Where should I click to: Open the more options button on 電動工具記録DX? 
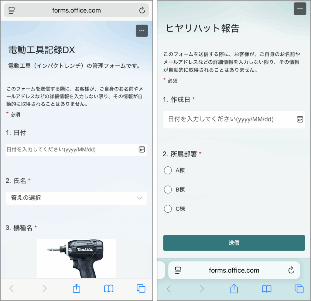[x=142, y=31]
